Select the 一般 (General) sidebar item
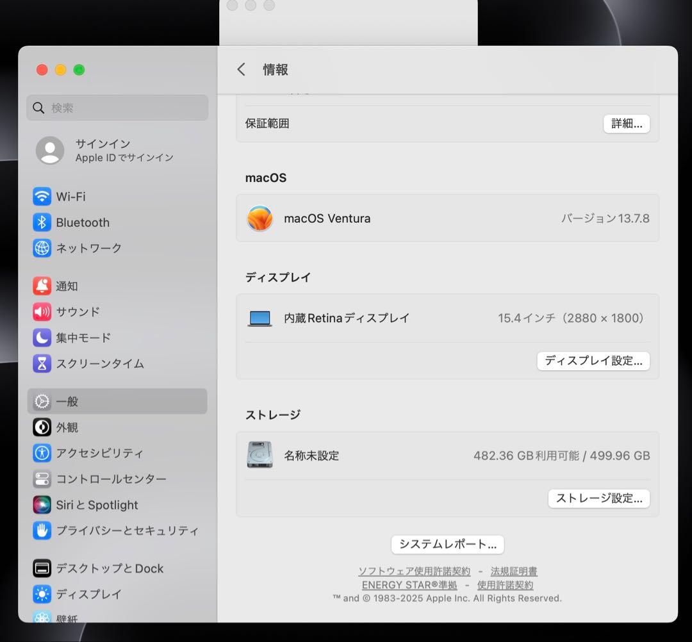Image resolution: width=692 pixels, height=642 pixels. 67,401
